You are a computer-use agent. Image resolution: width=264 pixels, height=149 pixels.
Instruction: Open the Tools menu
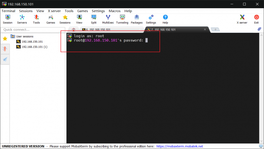pyautogui.click(x=69, y=11)
